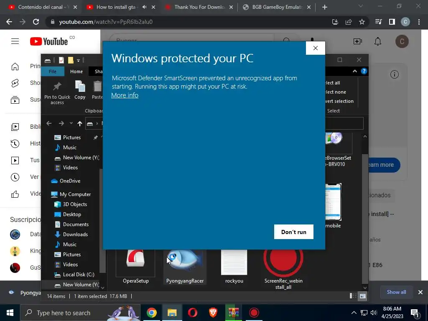Open the More info link
Screen dimensions: 428x321
[x=125, y=95]
